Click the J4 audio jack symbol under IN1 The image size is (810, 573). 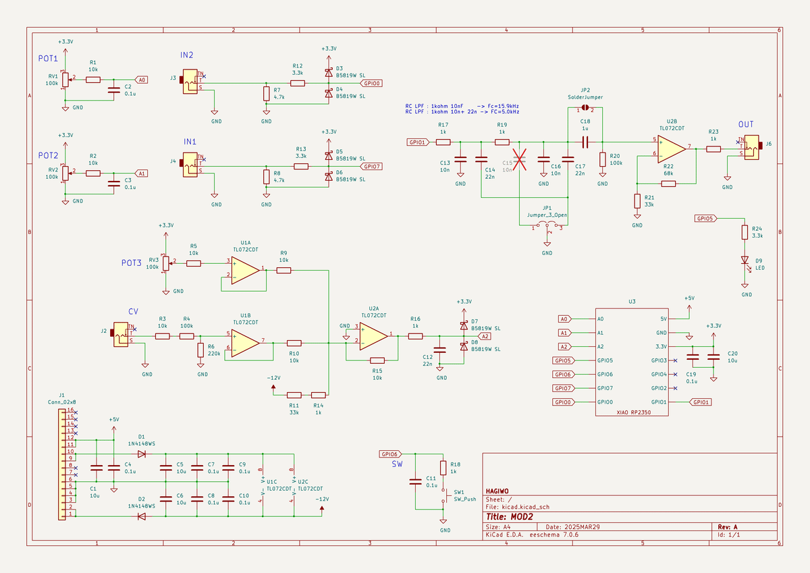click(189, 164)
